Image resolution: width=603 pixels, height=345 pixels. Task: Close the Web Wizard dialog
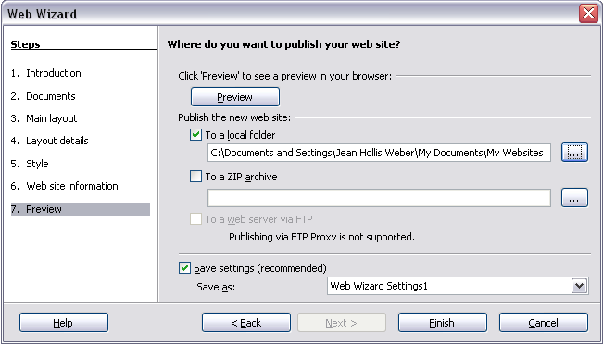pyautogui.click(x=588, y=14)
